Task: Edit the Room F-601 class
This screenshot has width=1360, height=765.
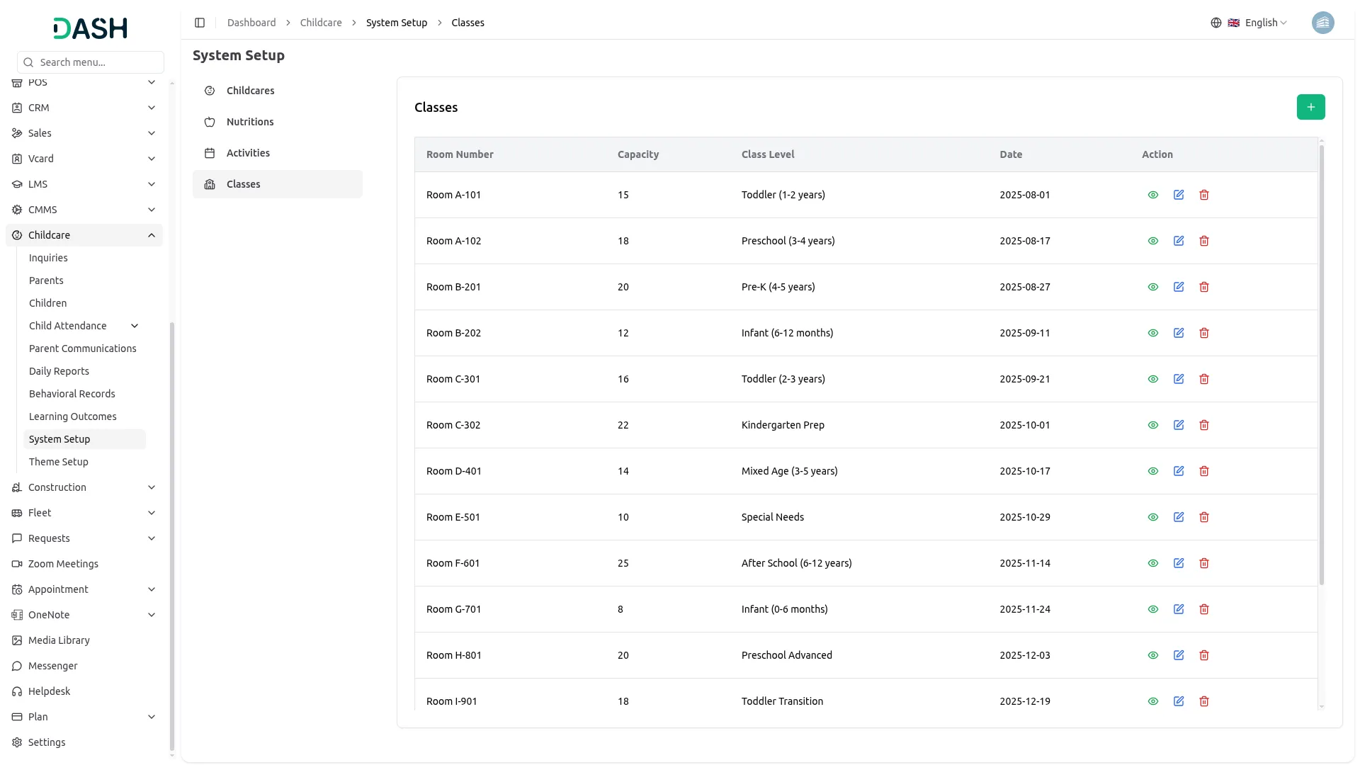Action: point(1179,563)
